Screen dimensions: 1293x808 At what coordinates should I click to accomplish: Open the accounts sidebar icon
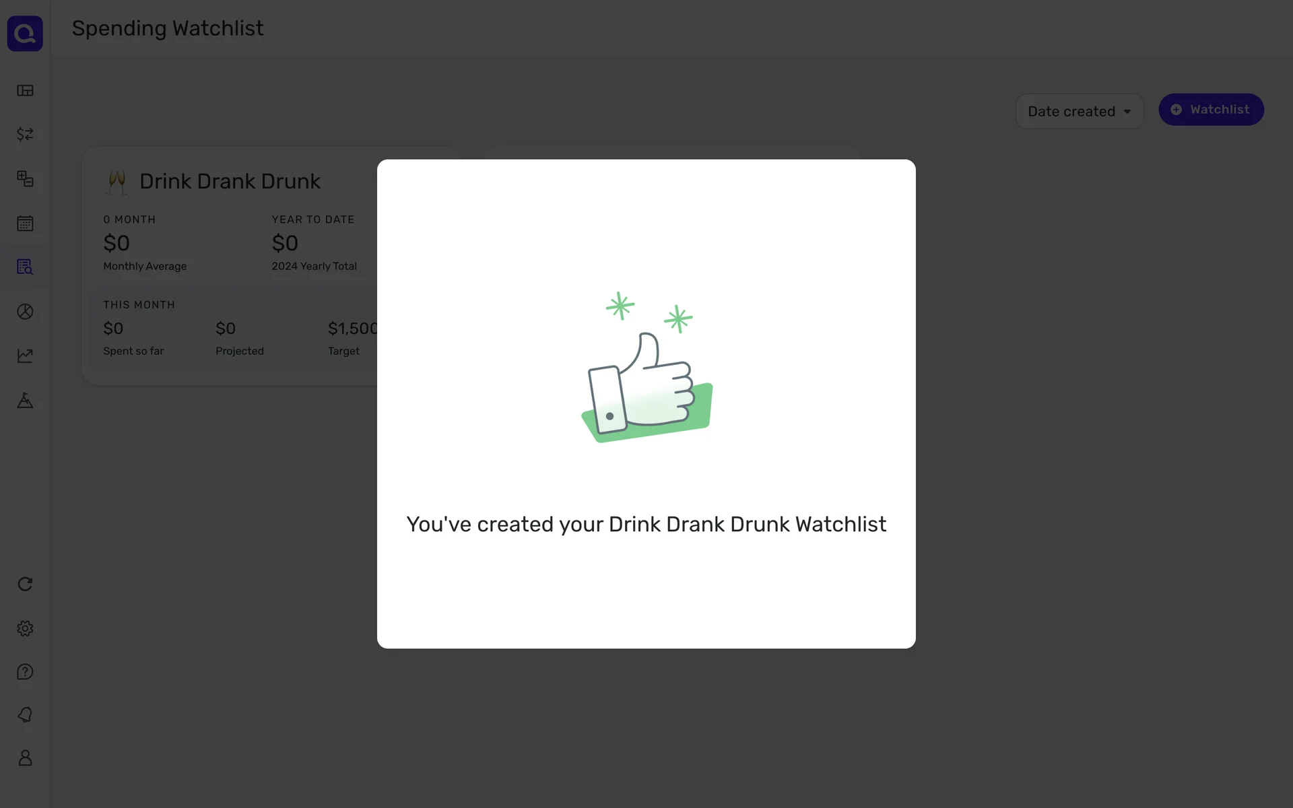coord(25,178)
